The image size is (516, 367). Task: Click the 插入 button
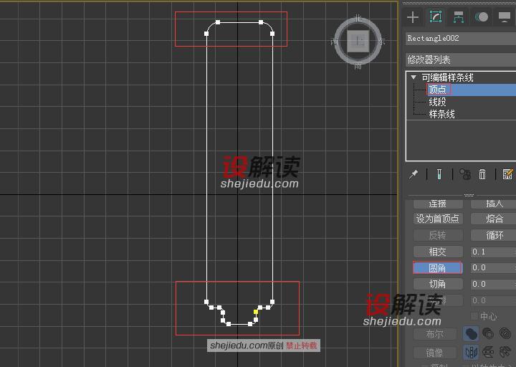[x=494, y=204]
